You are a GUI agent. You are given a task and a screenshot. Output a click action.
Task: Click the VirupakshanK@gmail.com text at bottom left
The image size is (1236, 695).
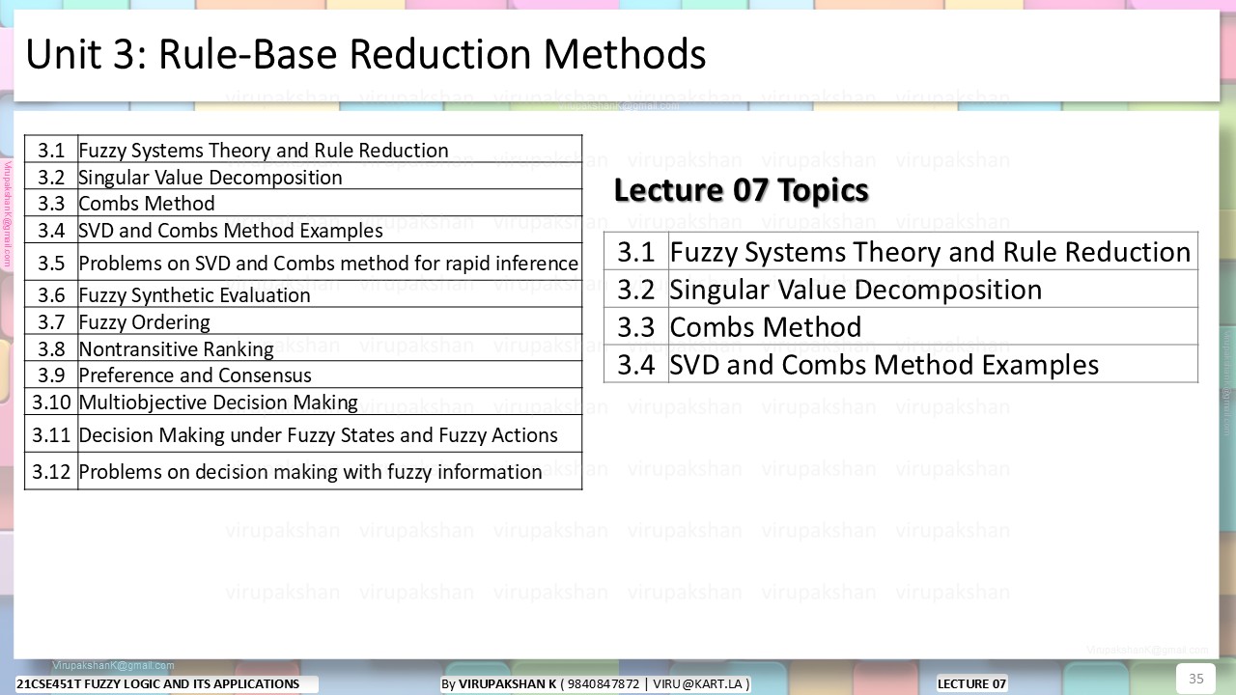click(113, 666)
